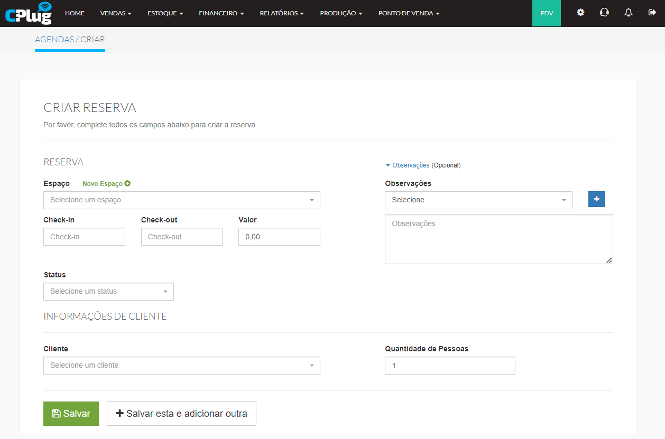Open the Vendas menu
This screenshot has width=665, height=439.
[116, 13]
